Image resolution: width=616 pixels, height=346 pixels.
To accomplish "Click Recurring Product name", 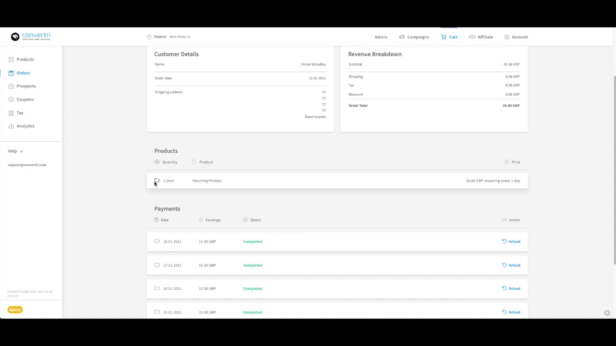I will pos(207,181).
